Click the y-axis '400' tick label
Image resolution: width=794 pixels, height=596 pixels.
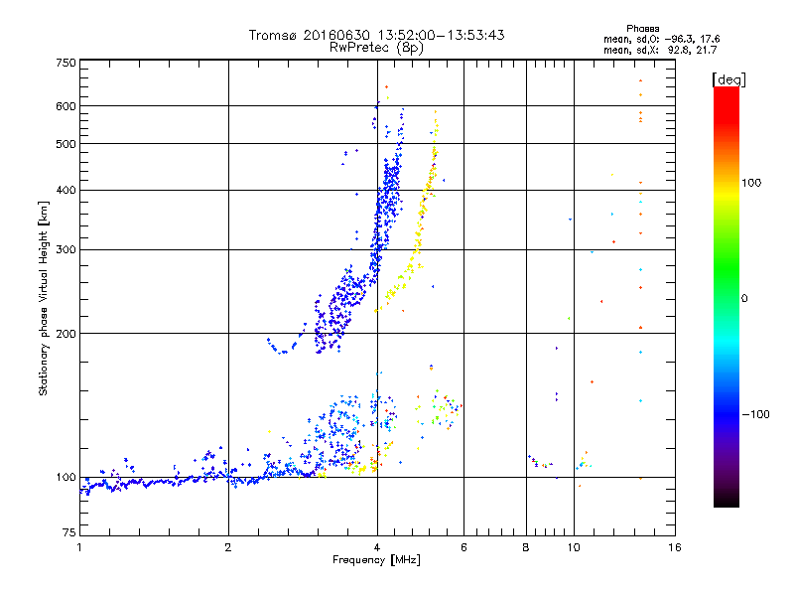[66, 191]
